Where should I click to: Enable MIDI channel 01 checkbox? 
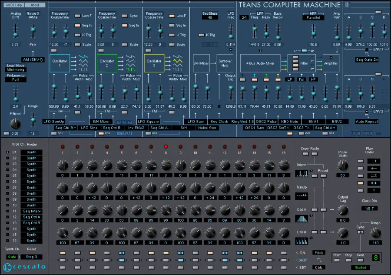tap(7, 152)
